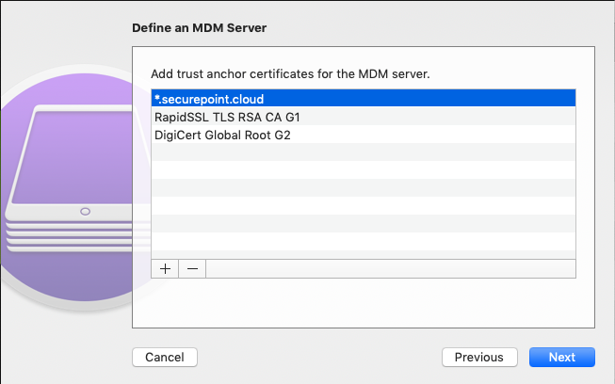Viewport: 615px width, 384px height.
Task: Click blank area between Cancel and Previous
Action: (x=320, y=358)
